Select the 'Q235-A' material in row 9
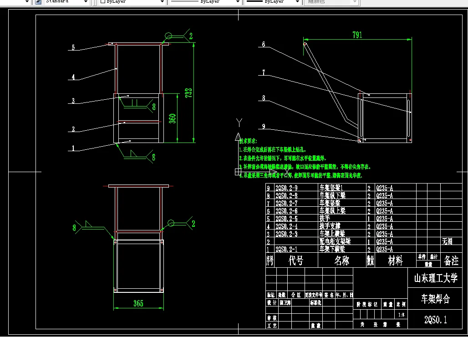Viewport: 468px width, 337px height. pyautogui.click(x=384, y=188)
